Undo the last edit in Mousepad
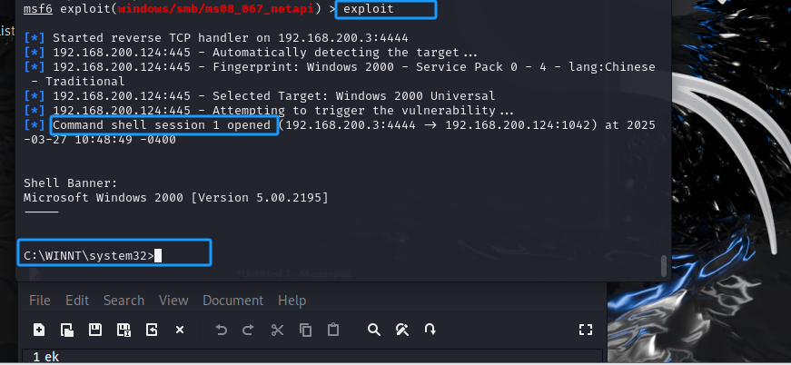This screenshot has width=791, height=365. [x=221, y=330]
